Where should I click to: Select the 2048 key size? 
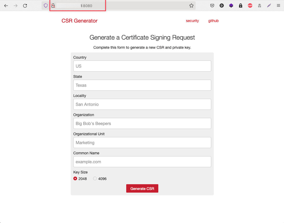click(x=75, y=179)
